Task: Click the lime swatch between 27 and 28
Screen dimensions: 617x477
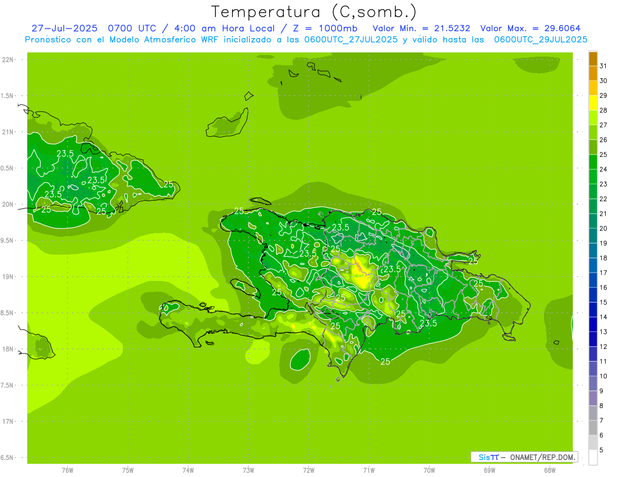Action: click(593, 118)
